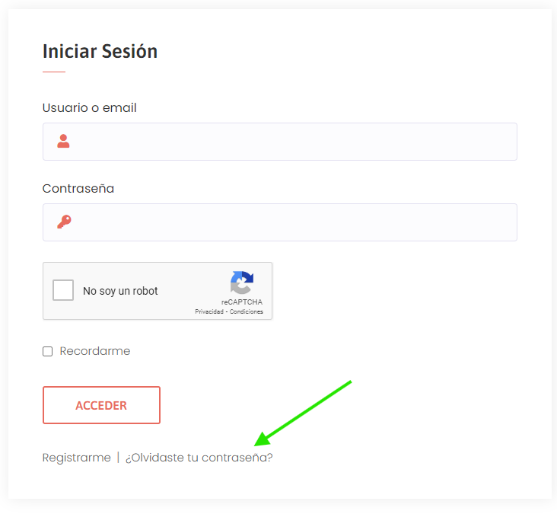Click the ACCEDER button
557x514 pixels.
[x=102, y=405]
